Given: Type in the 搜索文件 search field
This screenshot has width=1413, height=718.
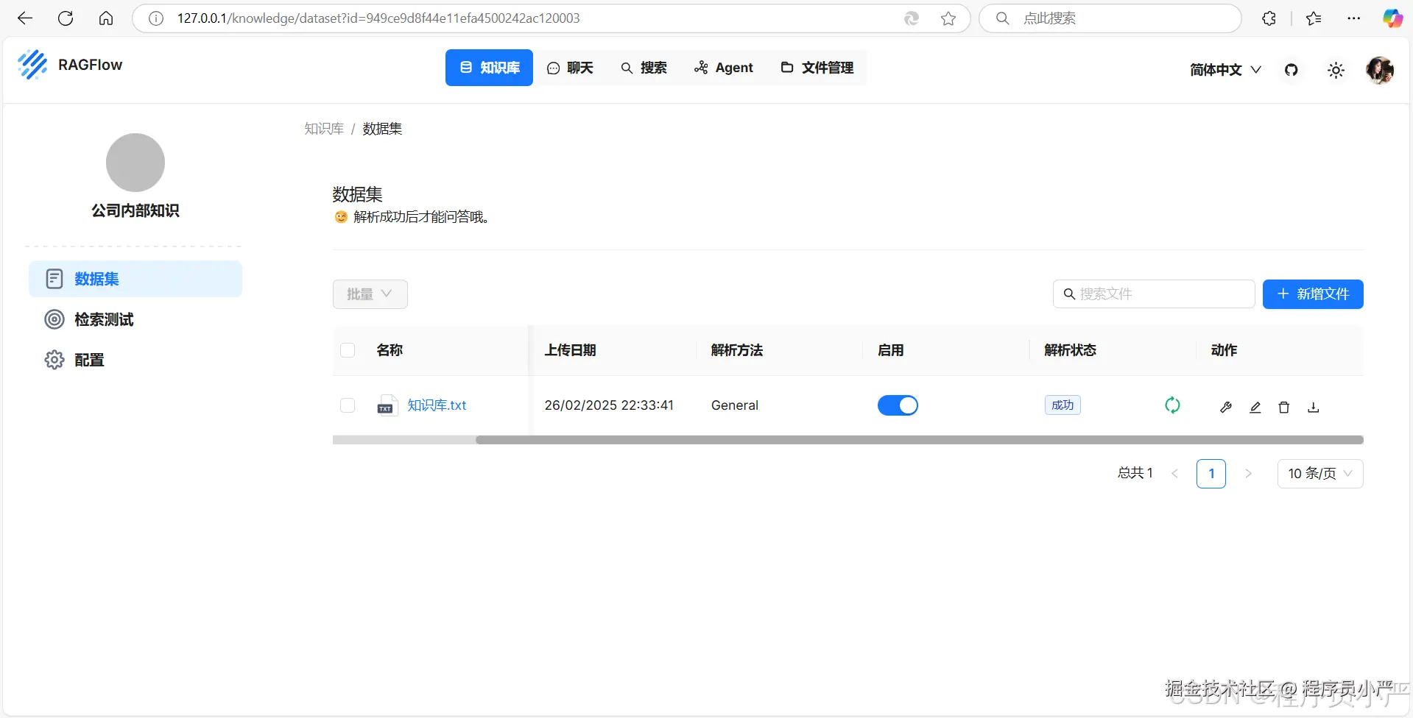Looking at the screenshot, I should click(1153, 294).
